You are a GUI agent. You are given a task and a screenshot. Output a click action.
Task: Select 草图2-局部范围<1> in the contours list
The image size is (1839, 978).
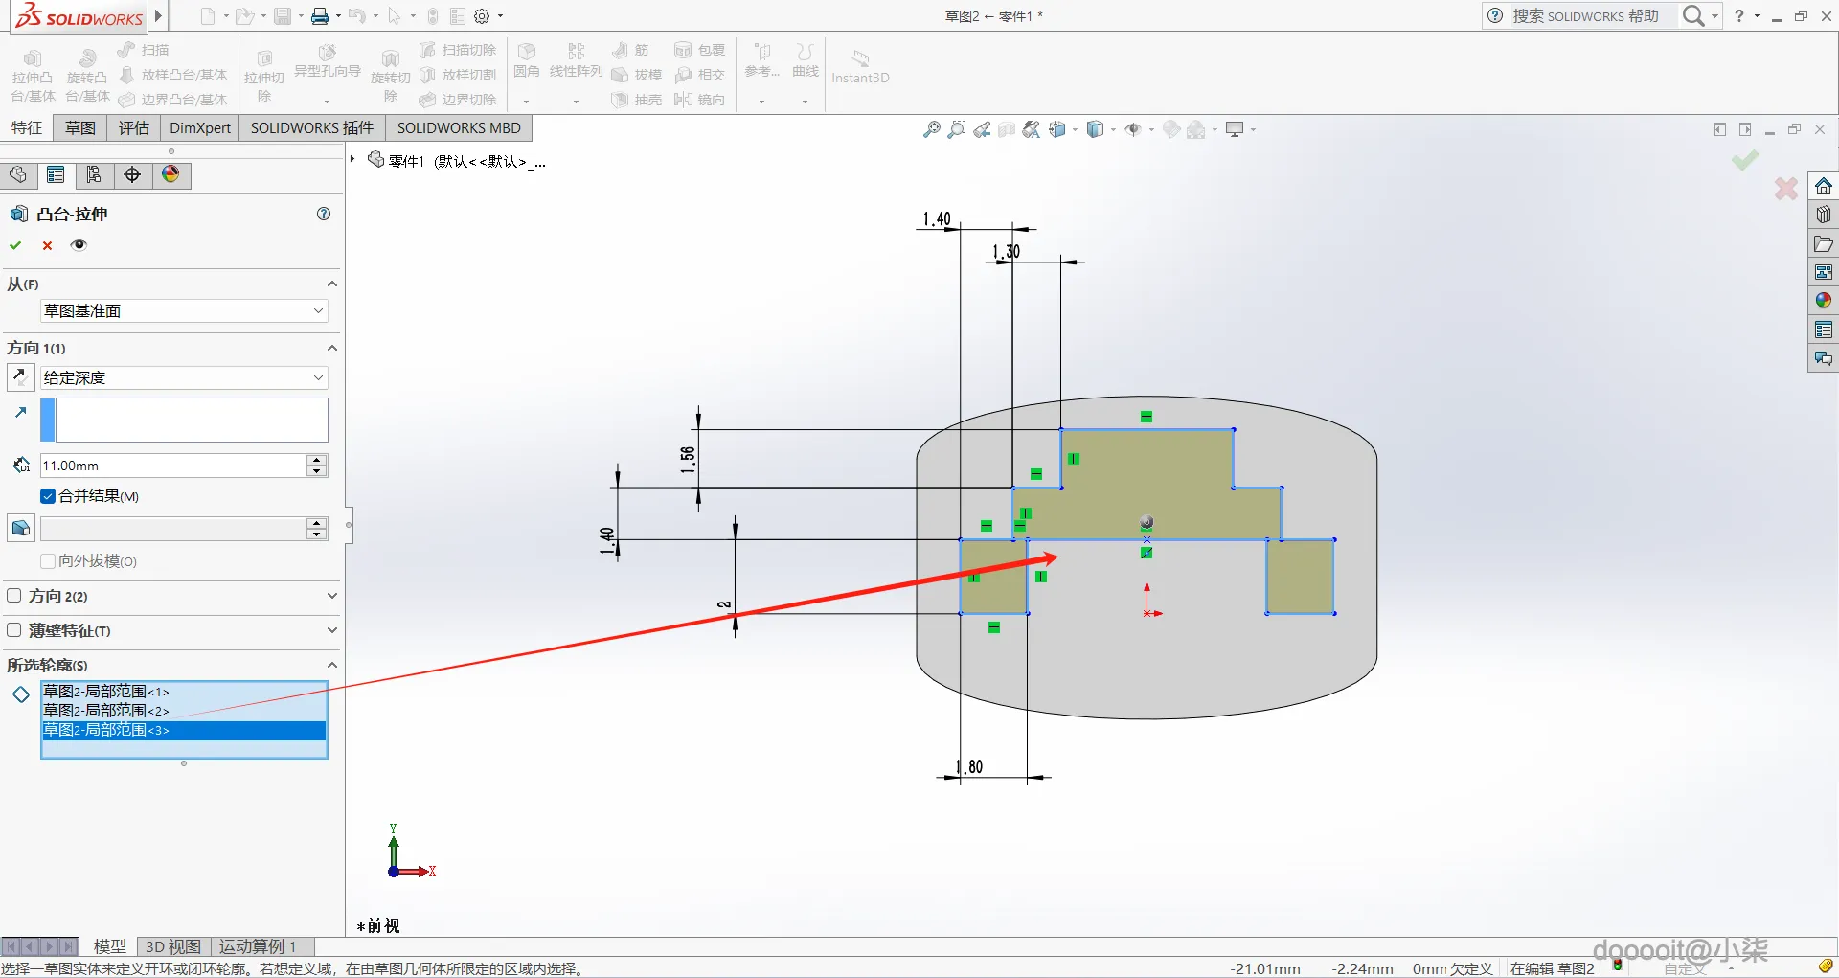click(x=184, y=692)
